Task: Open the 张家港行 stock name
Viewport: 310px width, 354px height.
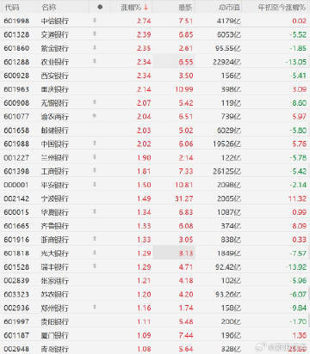Action: click(55, 281)
